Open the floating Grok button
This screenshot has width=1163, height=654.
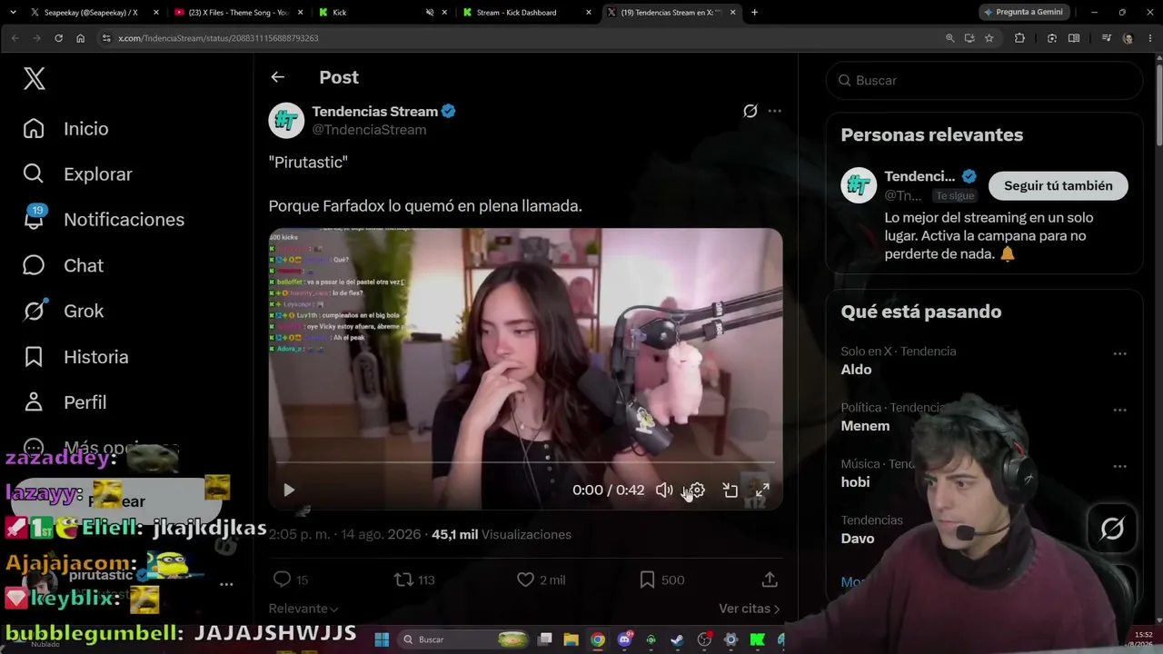tap(1113, 528)
